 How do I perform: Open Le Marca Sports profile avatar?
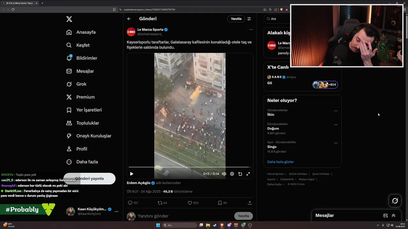[131, 32]
